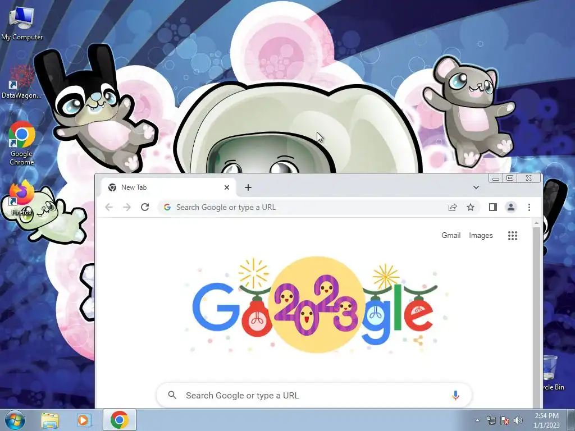This screenshot has height=431, width=575.
Task: Open the taskbar clock 2:54 PM
Action: tap(546, 420)
